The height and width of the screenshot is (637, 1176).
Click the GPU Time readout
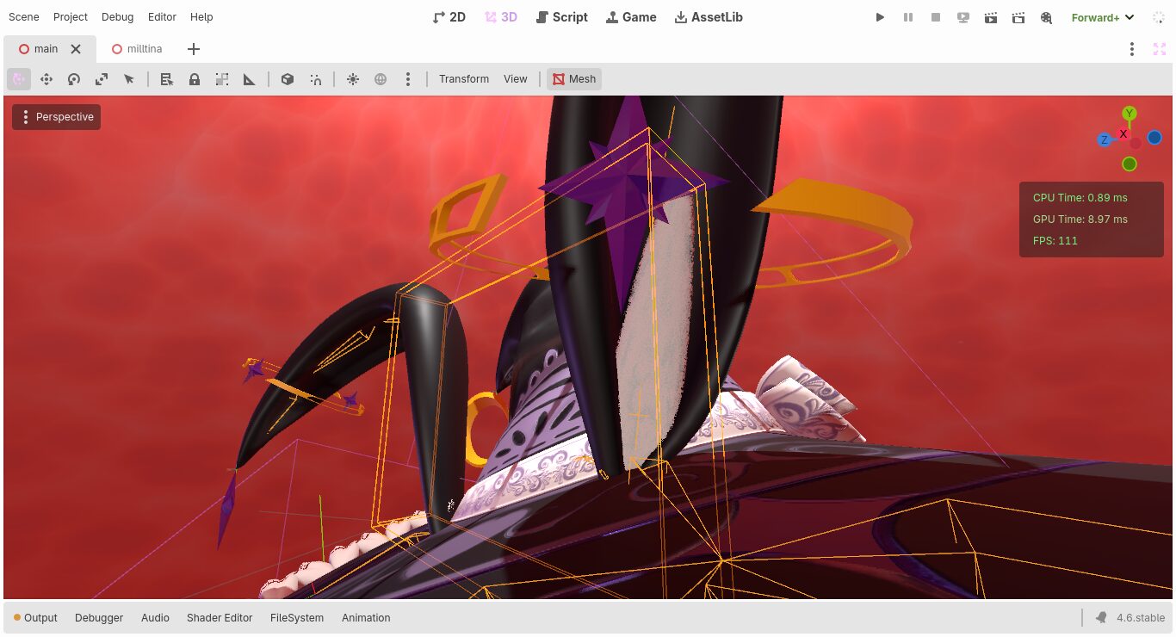coord(1080,220)
